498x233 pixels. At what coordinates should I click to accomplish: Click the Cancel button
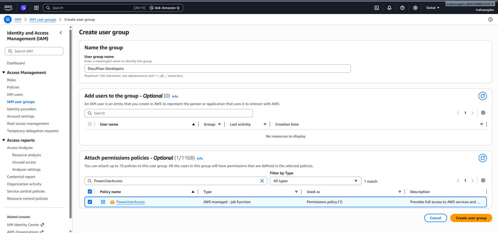[x=435, y=218]
